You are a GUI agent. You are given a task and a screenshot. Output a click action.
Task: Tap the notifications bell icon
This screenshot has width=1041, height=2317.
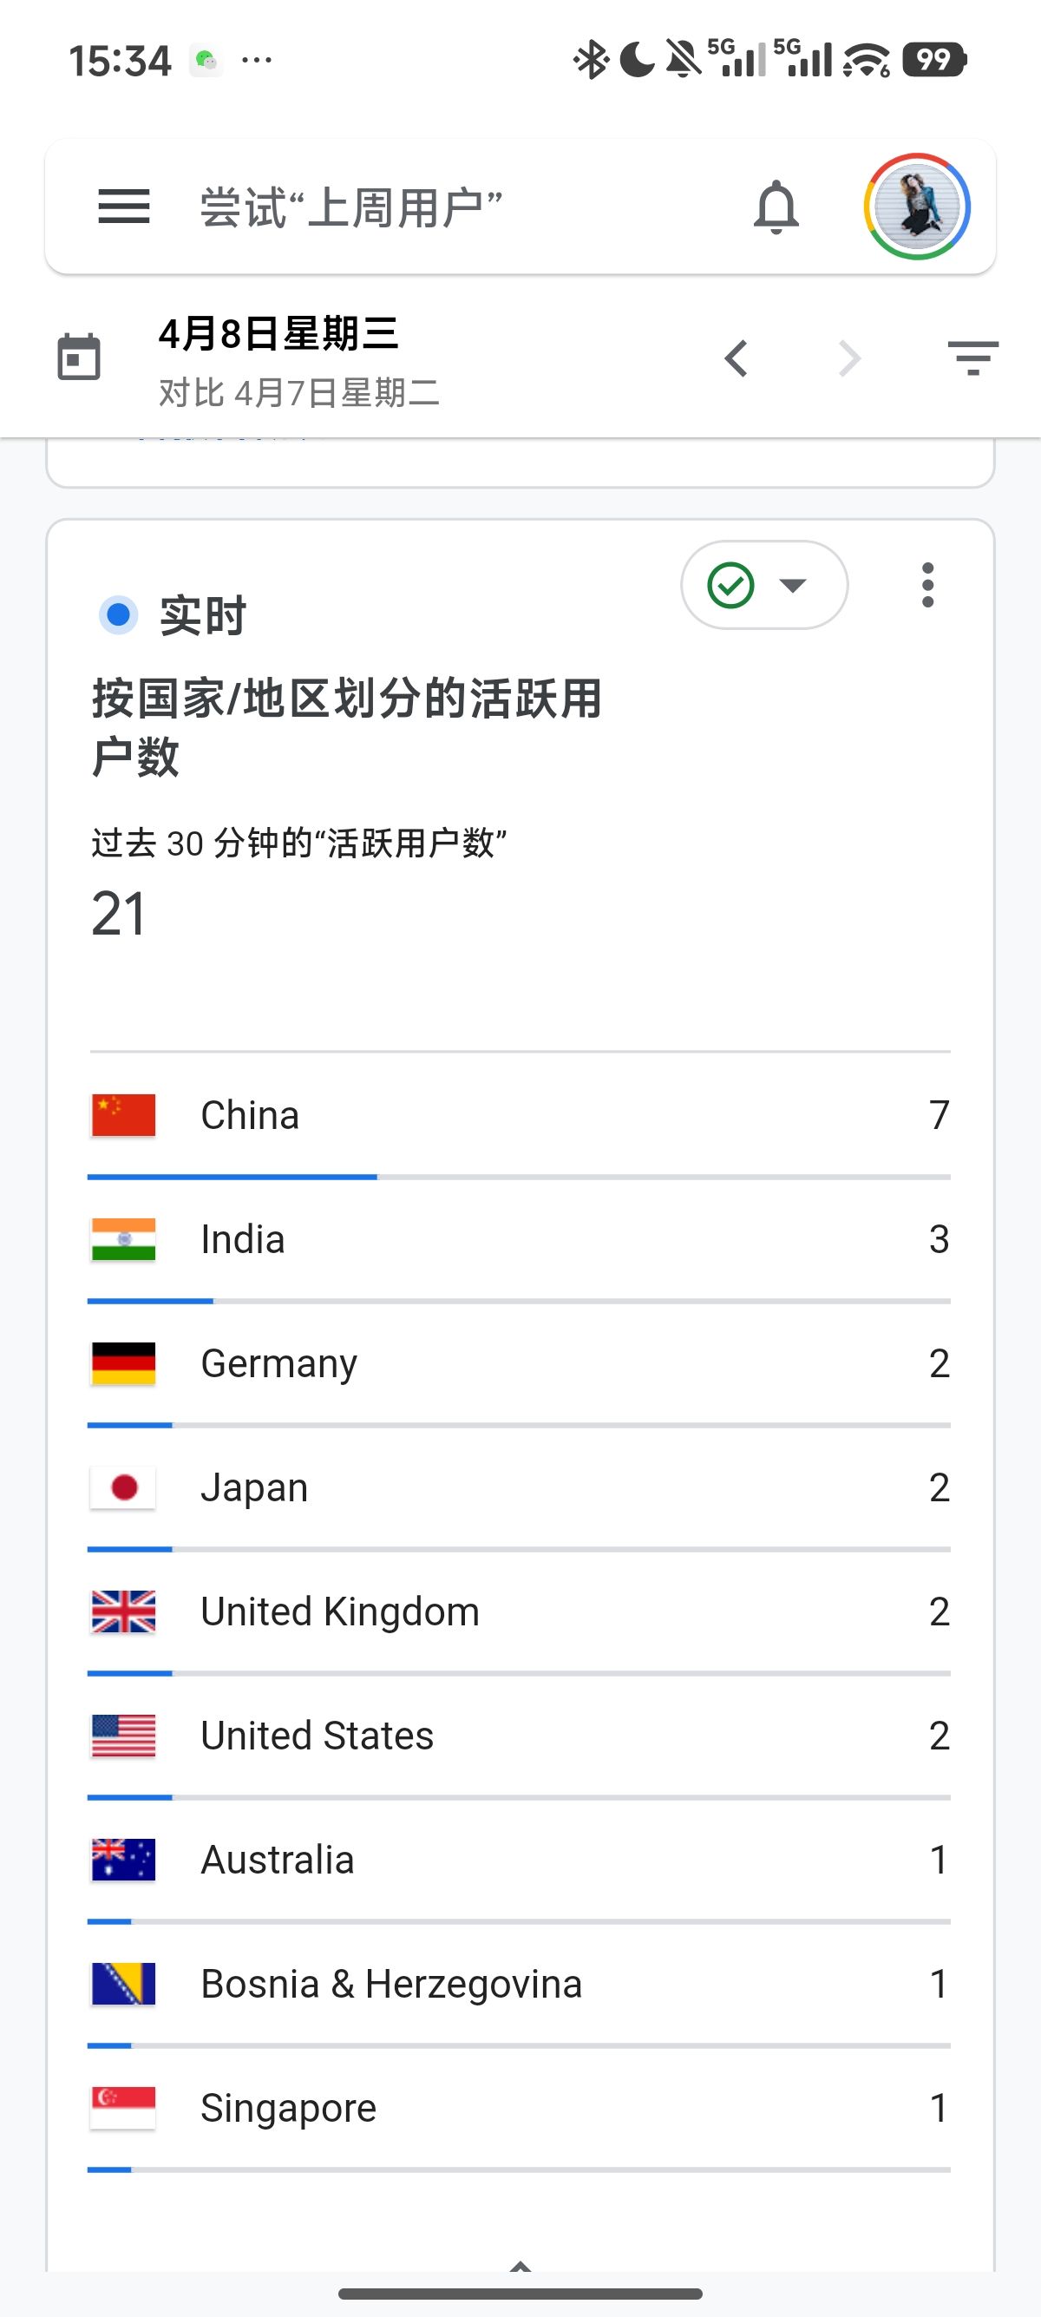(776, 207)
